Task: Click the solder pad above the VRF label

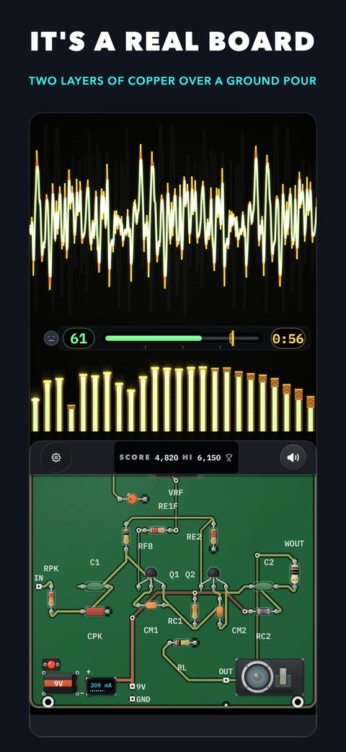Action: coord(176,480)
